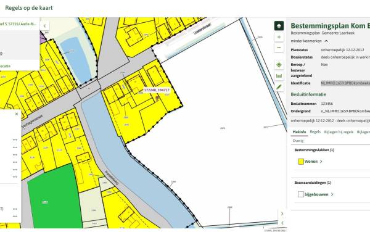Click the yellow Wonen color swatch
This screenshot has height=232, width=370.
click(x=301, y=162)
